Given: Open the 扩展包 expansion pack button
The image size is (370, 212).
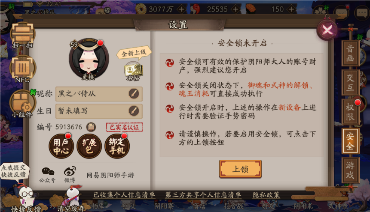Looking at the screenshot, I should (x=89, y=146).
